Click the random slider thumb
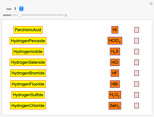154x117 pixels. click(x=20, y=15)
